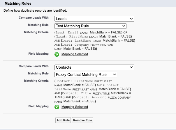Click Compare Leads With label beside Leads
The image size is (176, 130).
(34, 17)
